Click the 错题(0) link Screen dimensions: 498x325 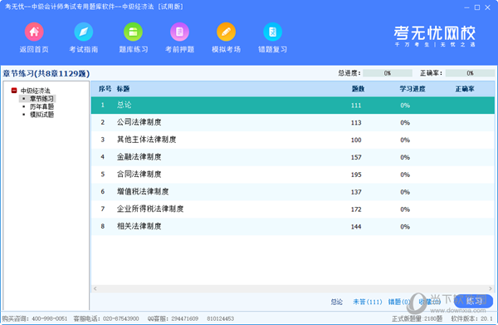399,302
